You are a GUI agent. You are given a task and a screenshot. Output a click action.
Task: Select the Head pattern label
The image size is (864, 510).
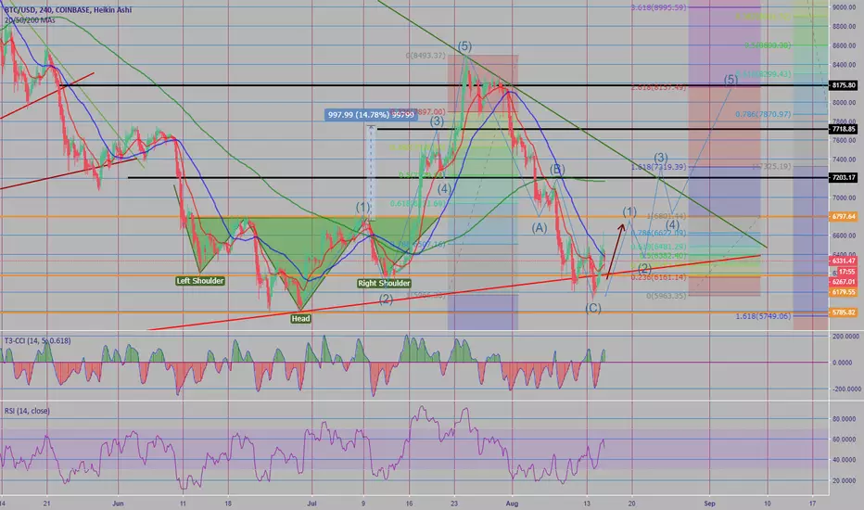tap(300, 319)
